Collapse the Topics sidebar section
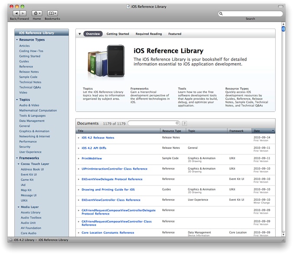This screenshot has height=254, width=293. 17,100
